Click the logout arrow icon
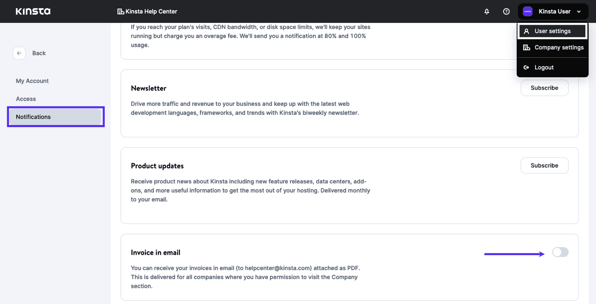 pos(526,67)
